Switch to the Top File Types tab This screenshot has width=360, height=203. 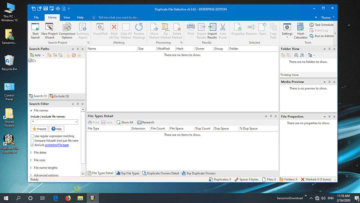tap(128, 173)
